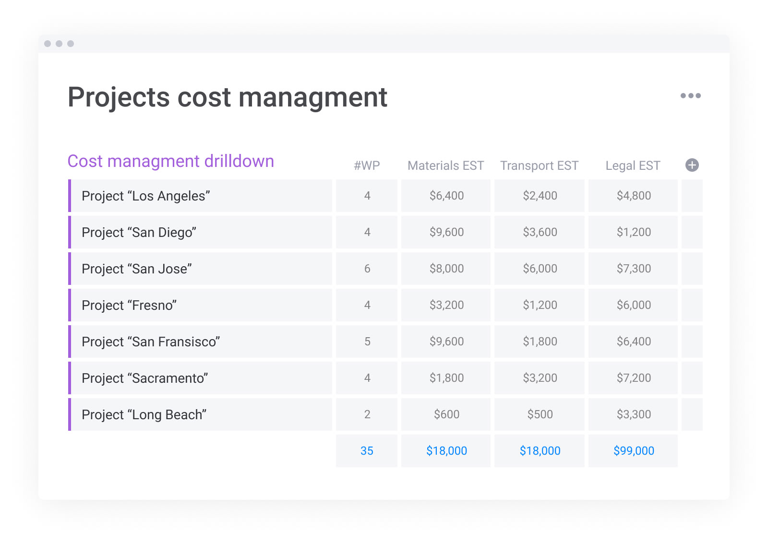Select Fresno Legal $6,000 cell
The width and height of the screenshot is (768, 542).
633,305
